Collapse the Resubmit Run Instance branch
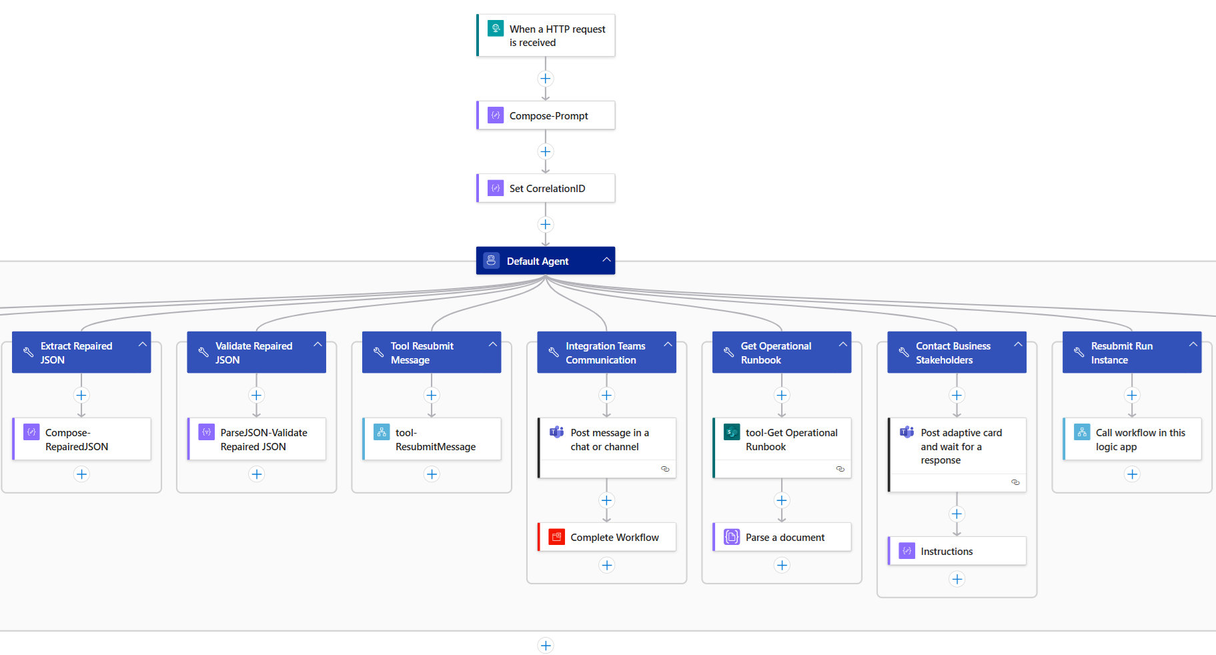 [x=1193, y=344]
